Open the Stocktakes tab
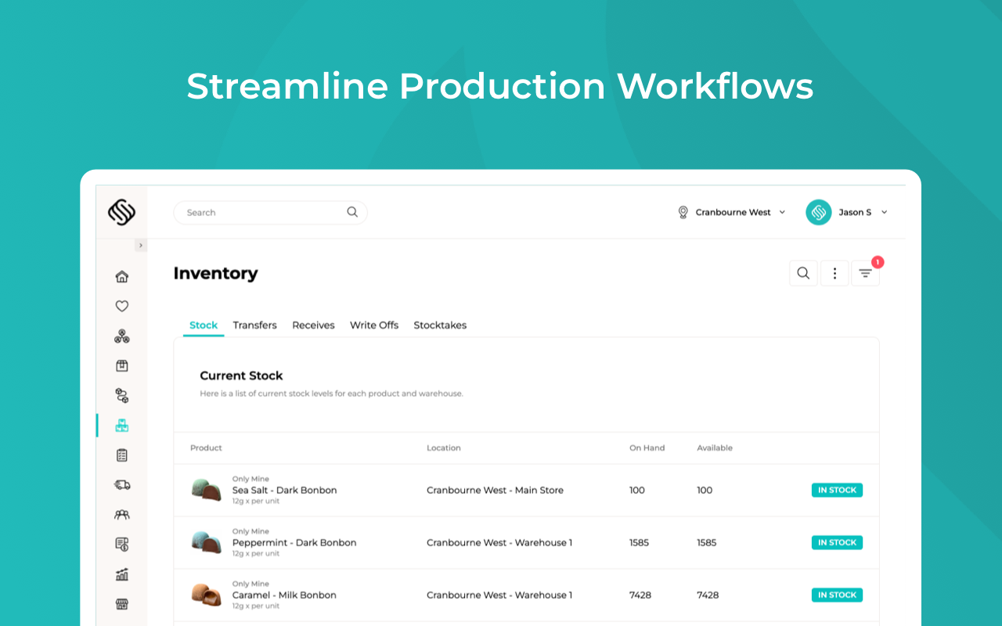The height and width of the screenshot is (626, 1002). (x=440, y=326)
